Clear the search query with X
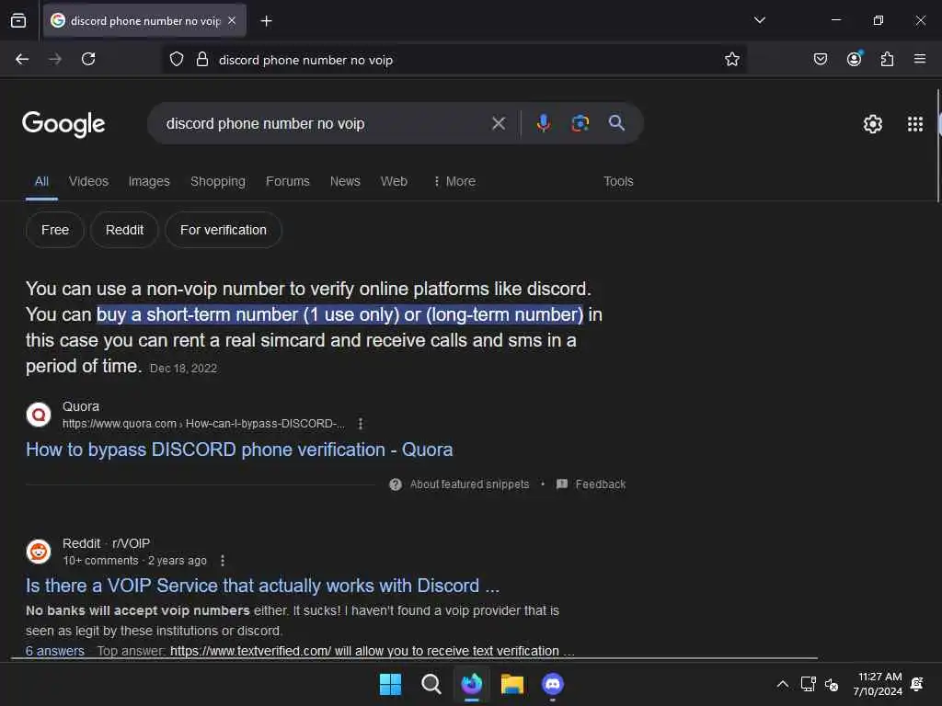 point(498,124)
